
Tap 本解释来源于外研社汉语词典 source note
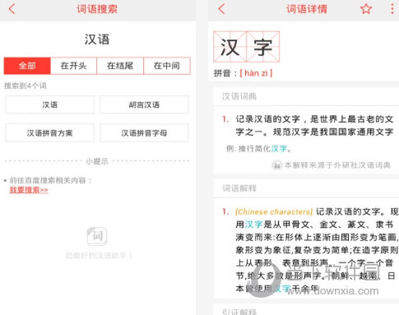337,165
